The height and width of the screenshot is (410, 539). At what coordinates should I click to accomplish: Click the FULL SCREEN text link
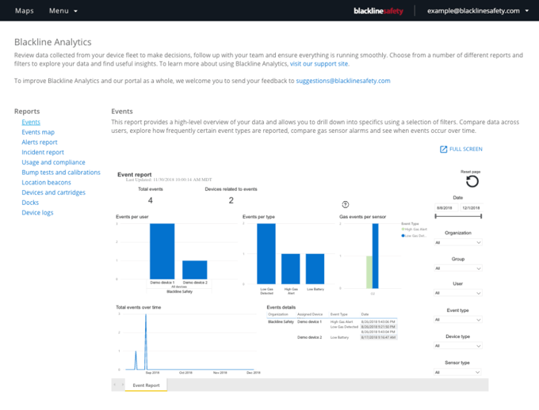(466, 149)
